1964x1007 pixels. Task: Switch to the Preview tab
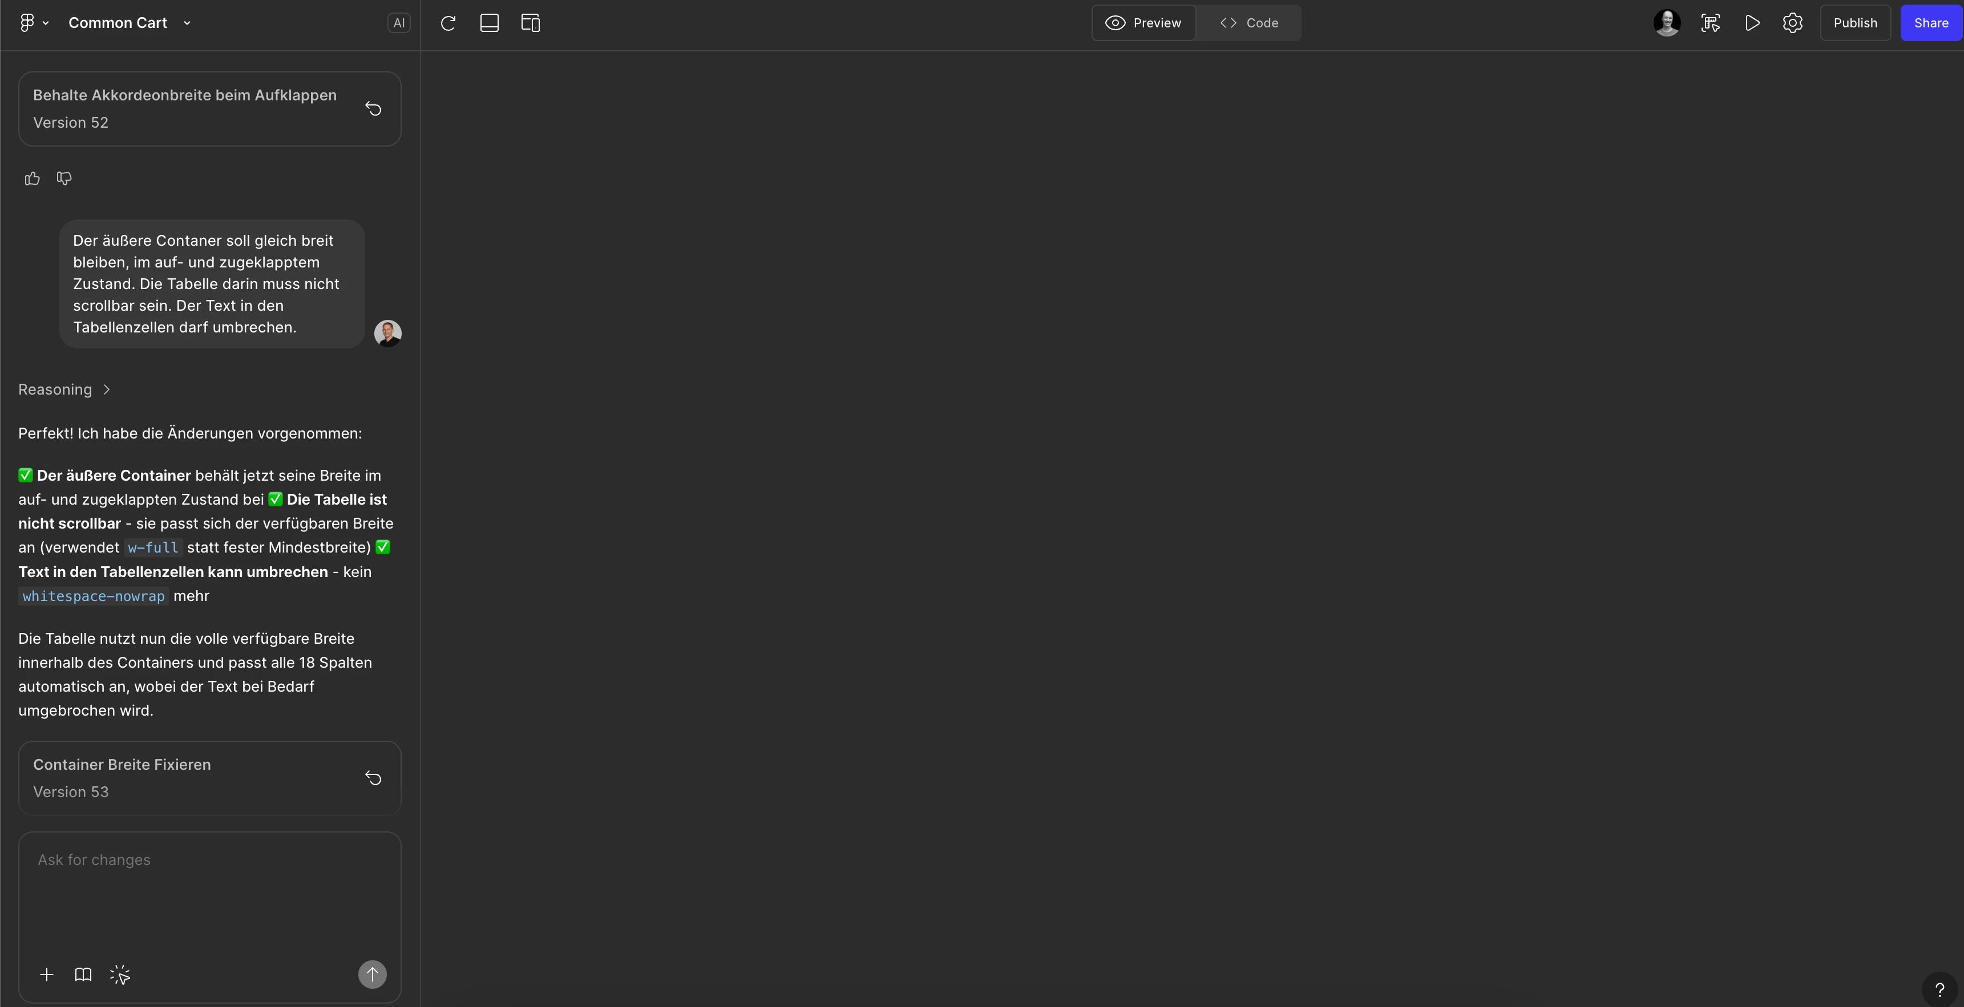(x=1143, y=23)
